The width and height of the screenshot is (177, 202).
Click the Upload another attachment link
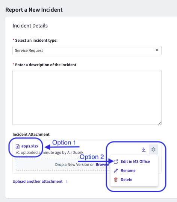point(38,181)
